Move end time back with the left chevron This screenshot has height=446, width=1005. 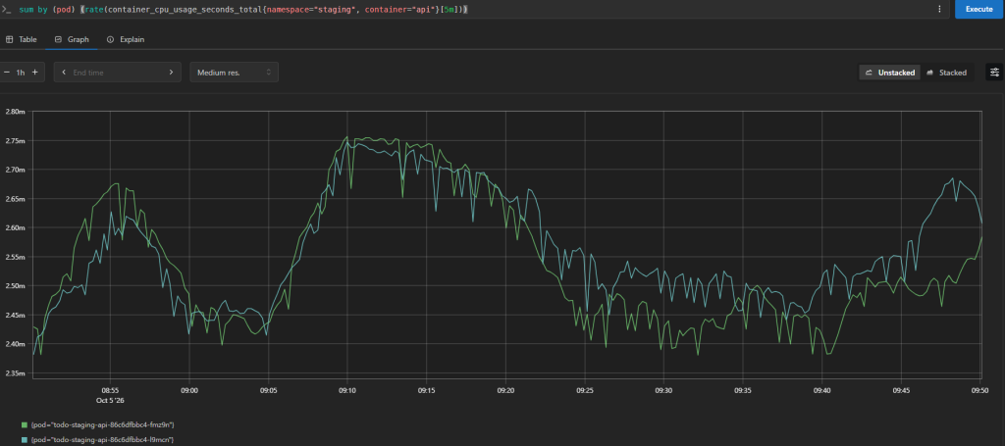(x=64, y=73)
